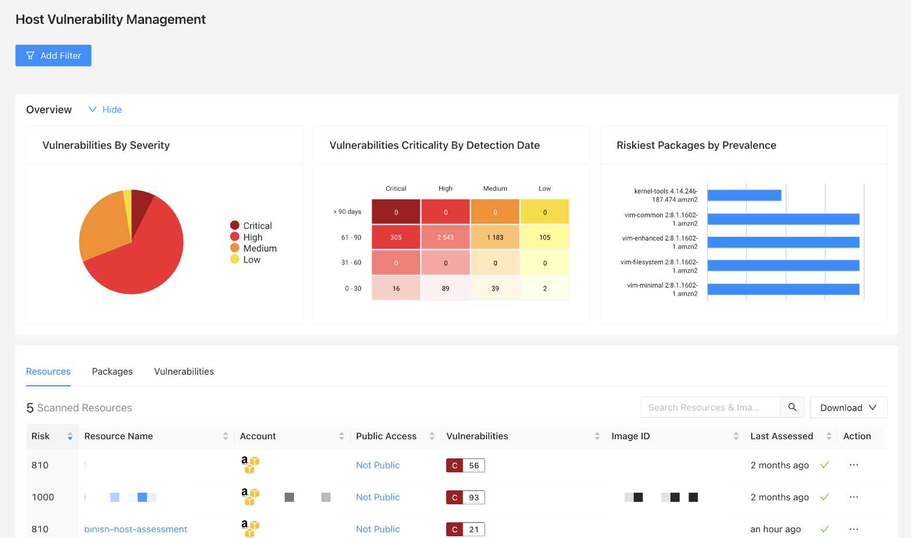Screen dimensions: 911x538
Task: Click sort icon on Vulnerabilities column
Action: (x=597, y=436)
